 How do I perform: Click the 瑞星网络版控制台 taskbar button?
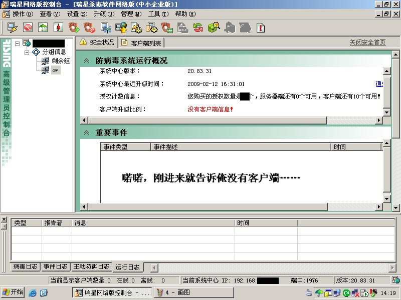click(x=112, y=292)
